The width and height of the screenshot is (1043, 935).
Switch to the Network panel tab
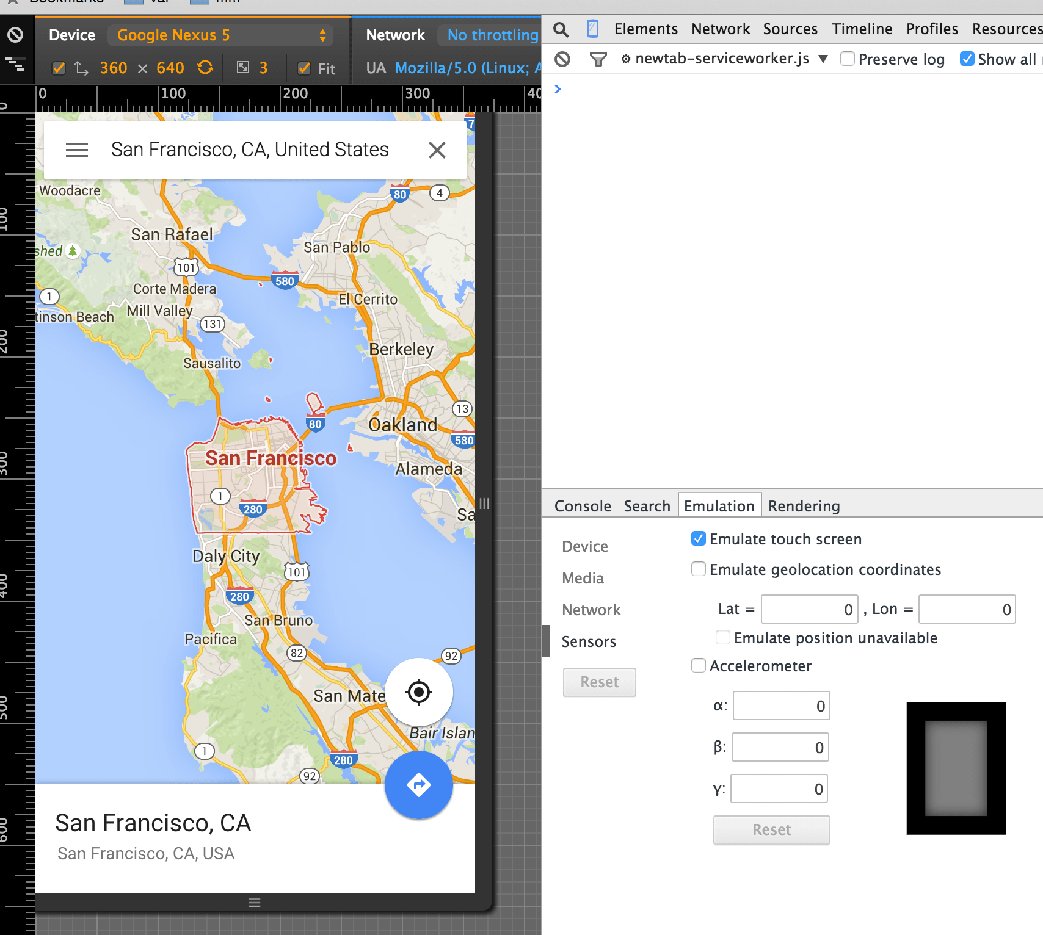coord(721,29)
